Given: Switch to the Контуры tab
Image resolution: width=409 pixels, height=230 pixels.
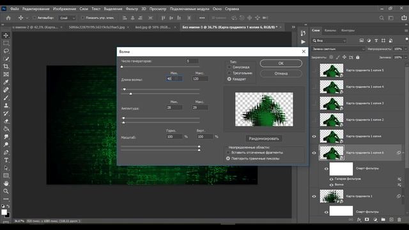Looking at the screenshot, I should coord(348,31).
